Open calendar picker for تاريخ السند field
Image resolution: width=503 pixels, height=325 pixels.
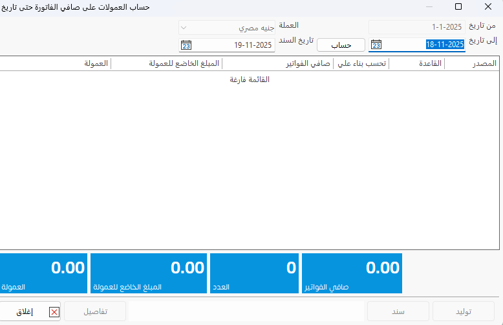click(186, 45)
